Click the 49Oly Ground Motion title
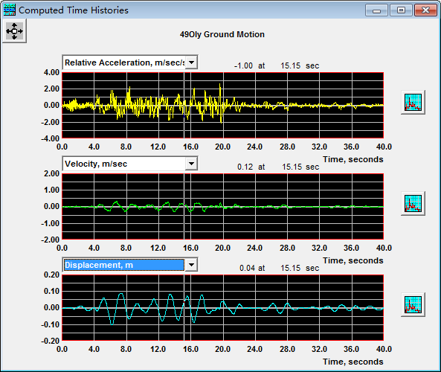The image size is (441, 372). [x=222, y=34]
